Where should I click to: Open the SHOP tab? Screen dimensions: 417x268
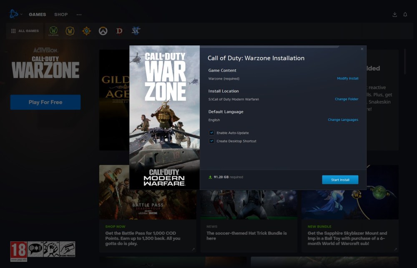(x=61, y=14)
